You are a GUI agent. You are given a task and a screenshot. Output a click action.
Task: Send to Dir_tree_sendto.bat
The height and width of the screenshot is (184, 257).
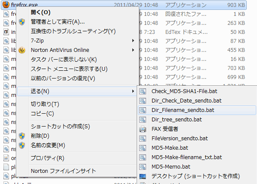coord(176,120)
